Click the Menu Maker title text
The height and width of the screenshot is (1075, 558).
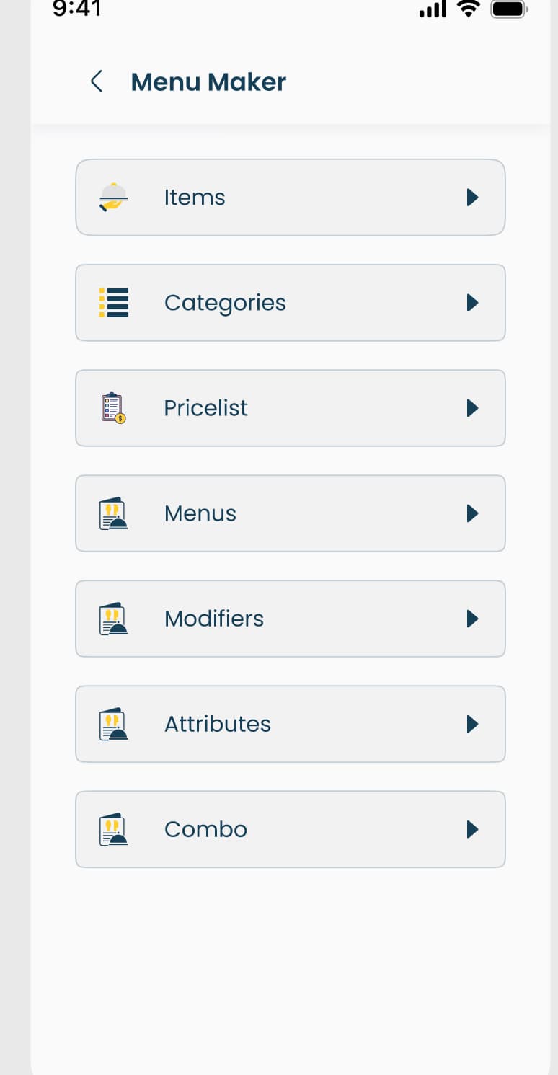[x=208, y=81]
